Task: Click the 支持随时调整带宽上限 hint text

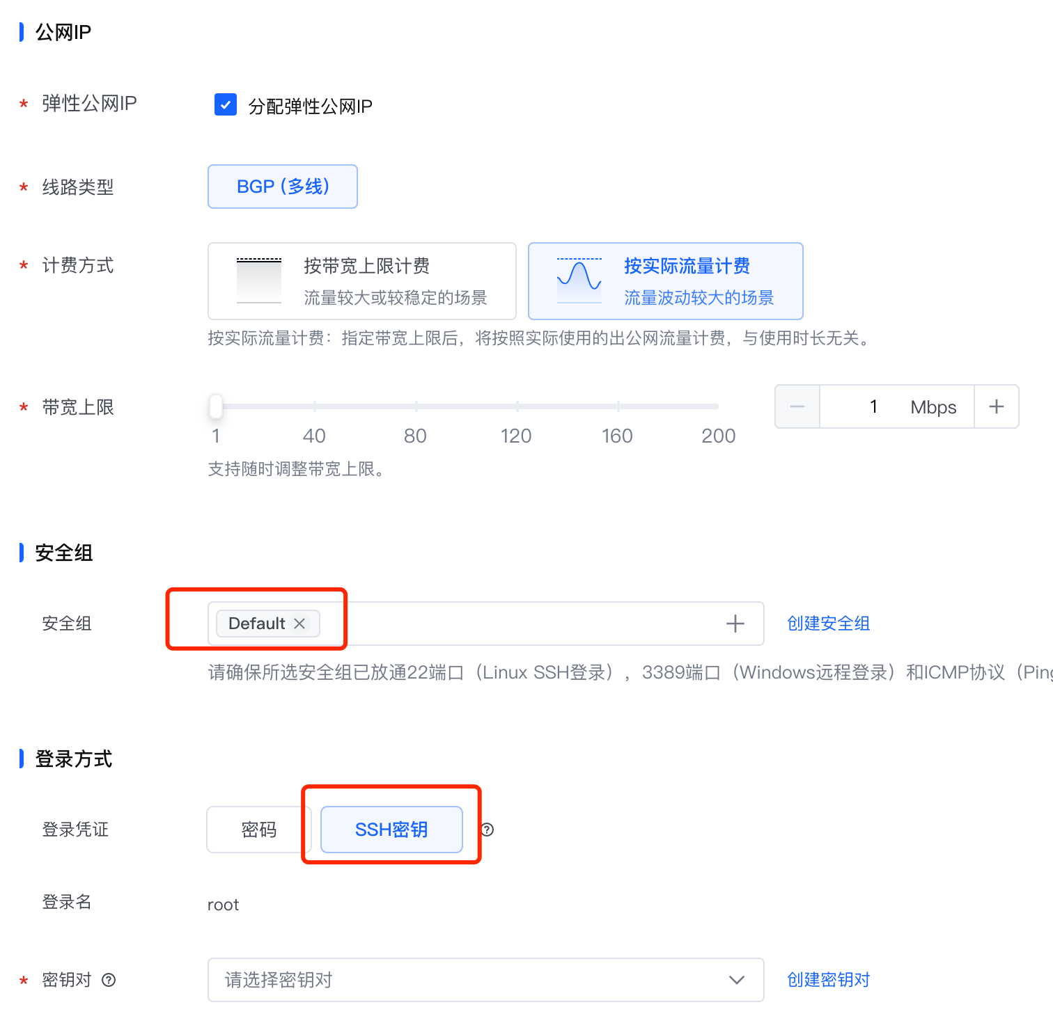Action: click(297, 469)
